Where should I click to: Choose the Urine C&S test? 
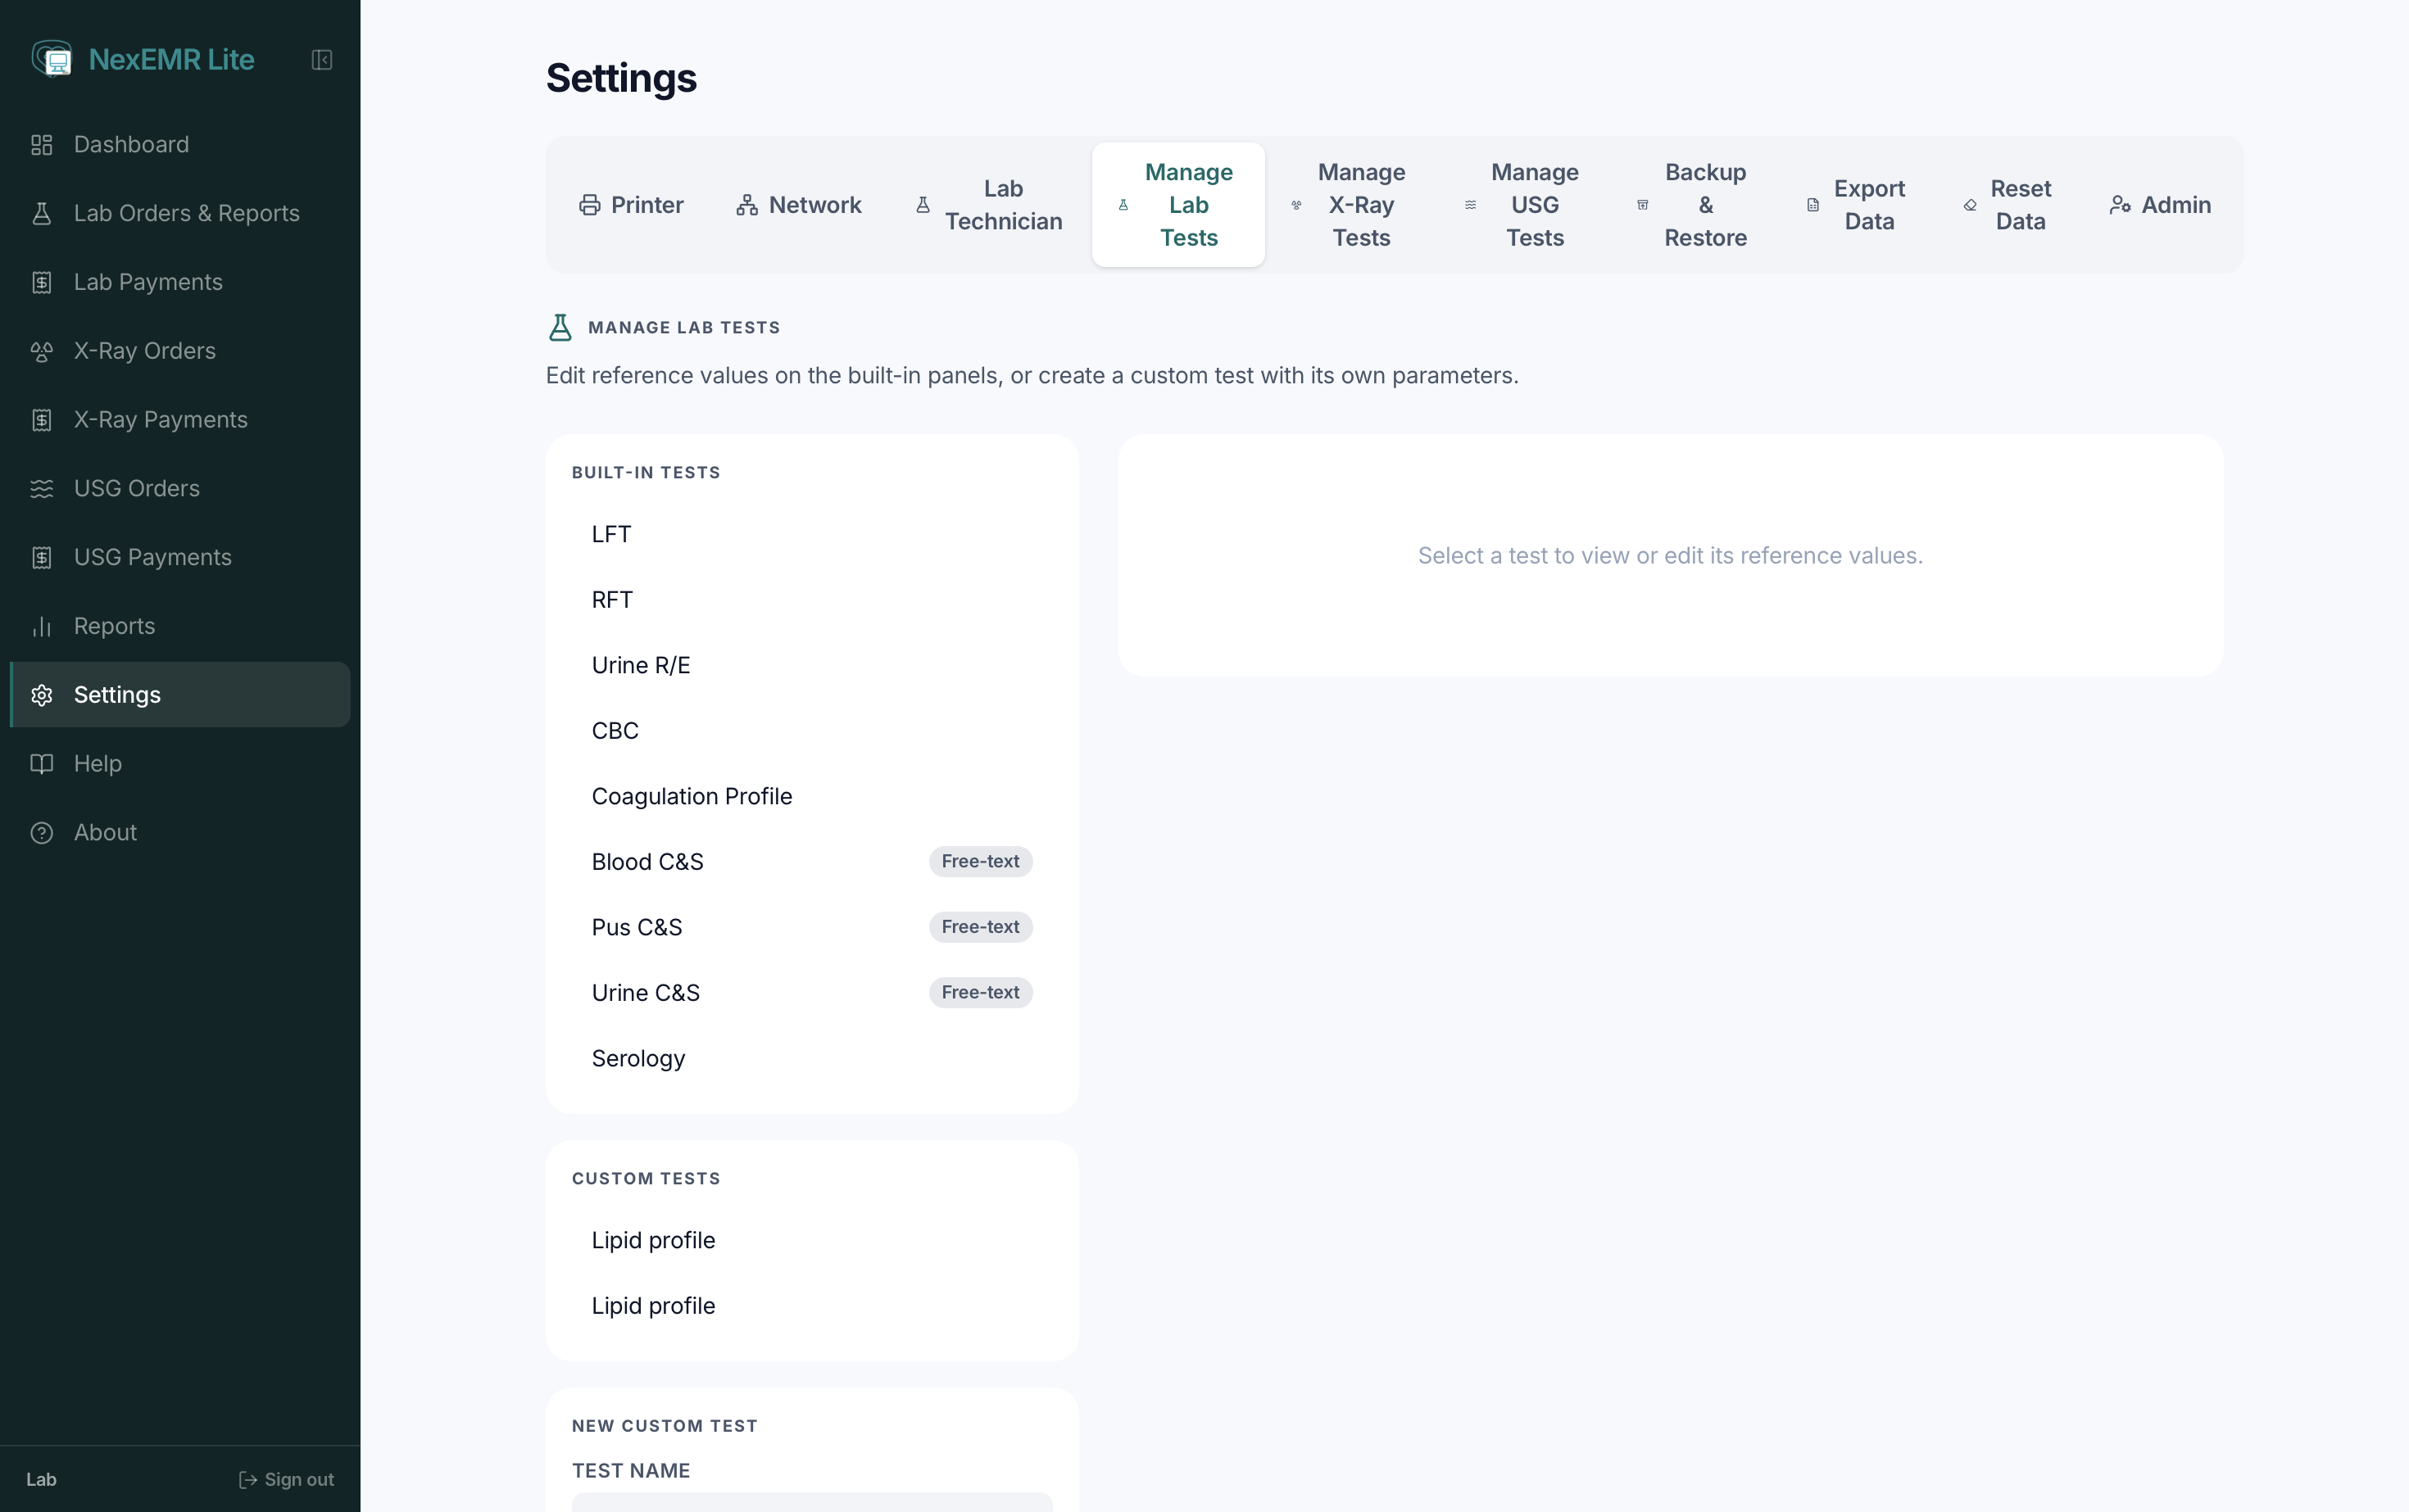812,993
